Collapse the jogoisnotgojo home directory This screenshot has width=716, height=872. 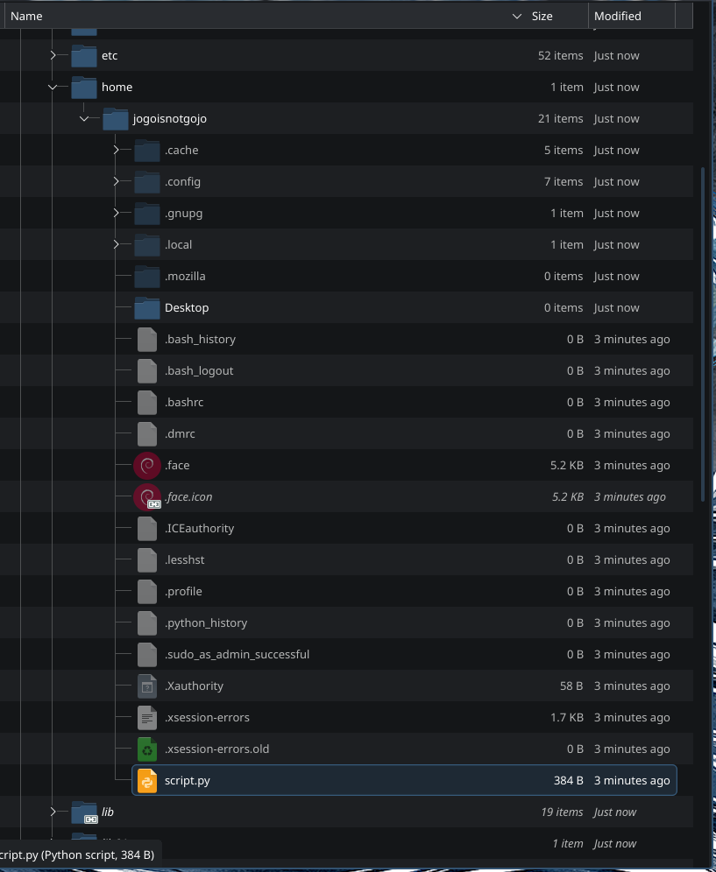click(83, 118)
